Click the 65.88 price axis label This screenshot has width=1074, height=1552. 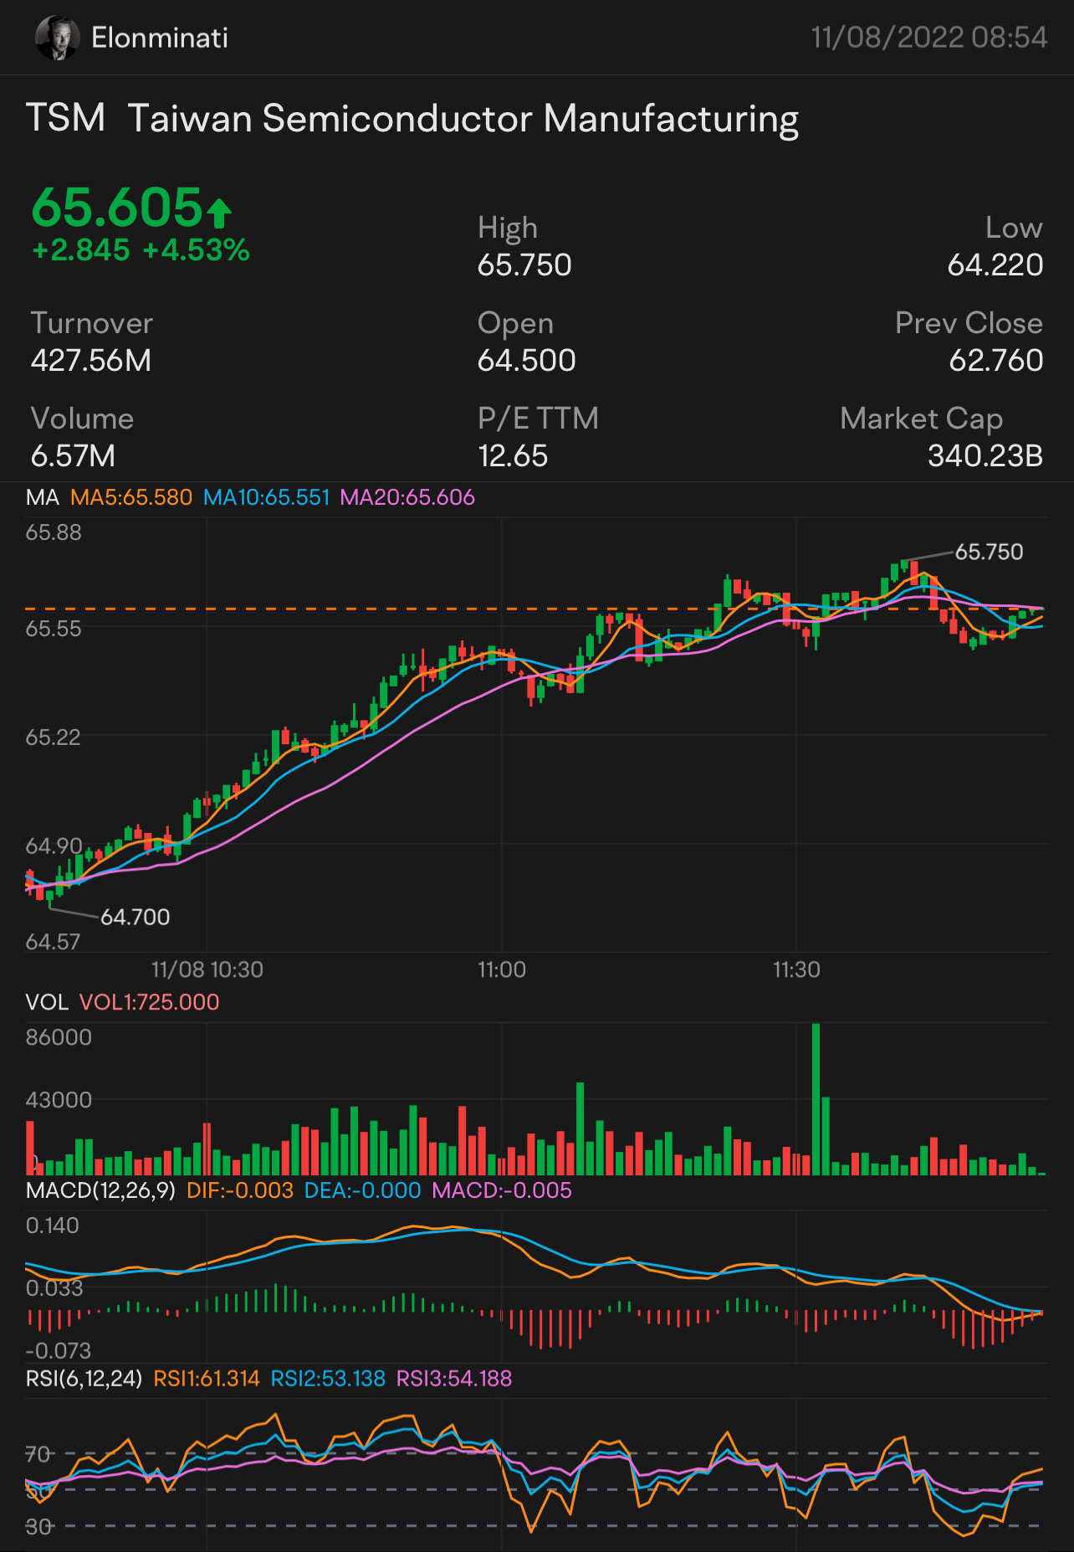tap(54, 532)
